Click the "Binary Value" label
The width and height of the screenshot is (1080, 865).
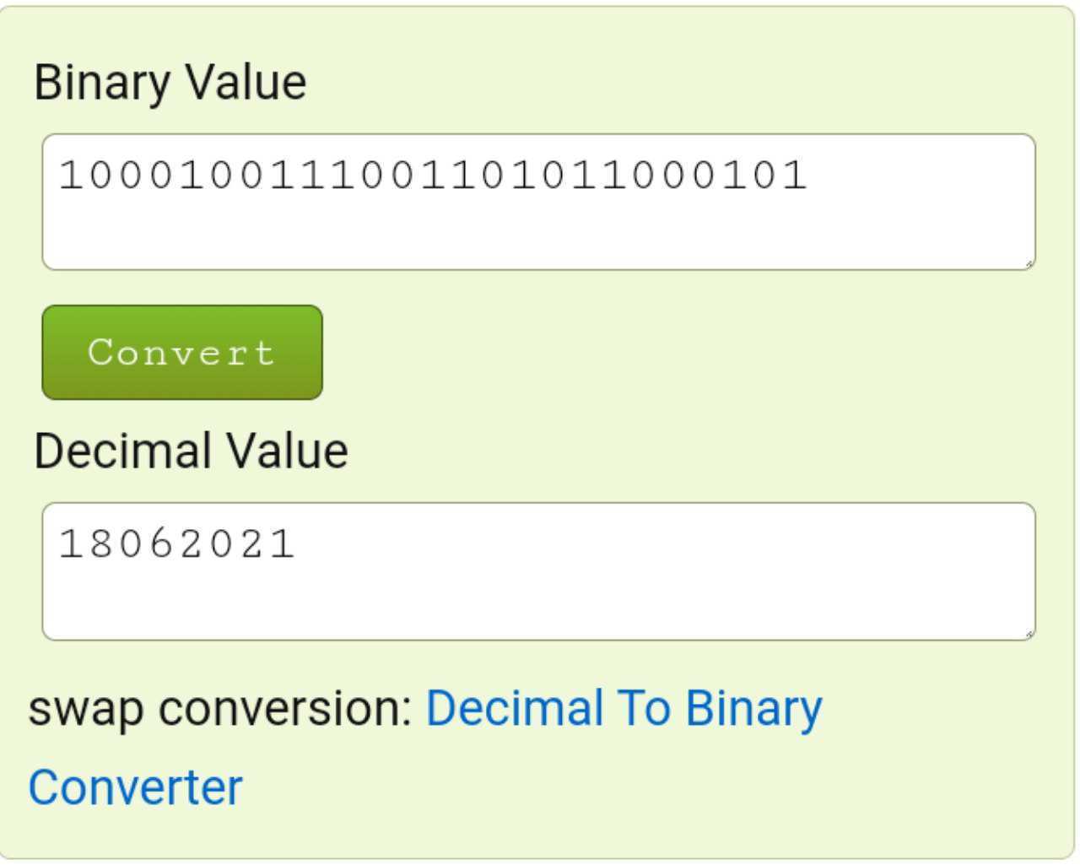click(170, 83)
